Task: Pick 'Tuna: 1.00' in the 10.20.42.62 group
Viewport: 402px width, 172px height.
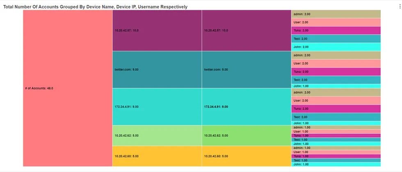Action: [336, 136]
